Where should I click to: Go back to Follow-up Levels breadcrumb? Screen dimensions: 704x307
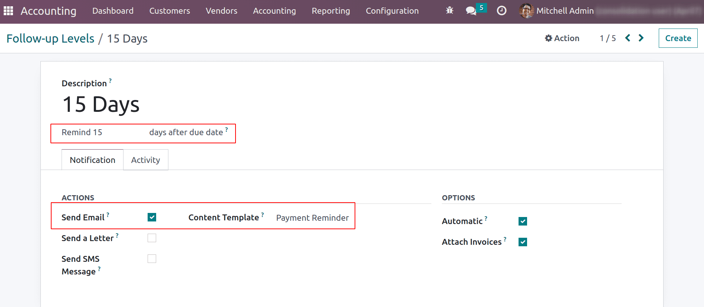[50, 38]
